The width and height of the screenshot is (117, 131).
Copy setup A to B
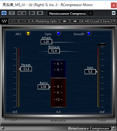point(85,21)
